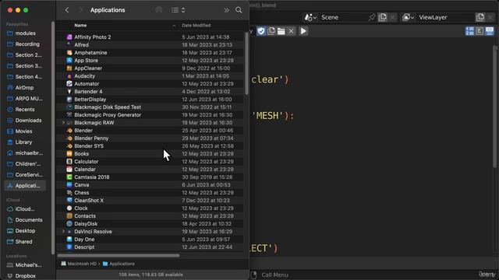Open Library in Finder sidebar
This screenshot has width=499, height=280.
pos(25,142)
